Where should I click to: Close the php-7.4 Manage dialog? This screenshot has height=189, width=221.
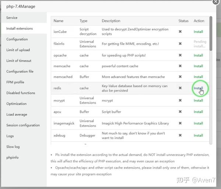(x=216, y=2)
